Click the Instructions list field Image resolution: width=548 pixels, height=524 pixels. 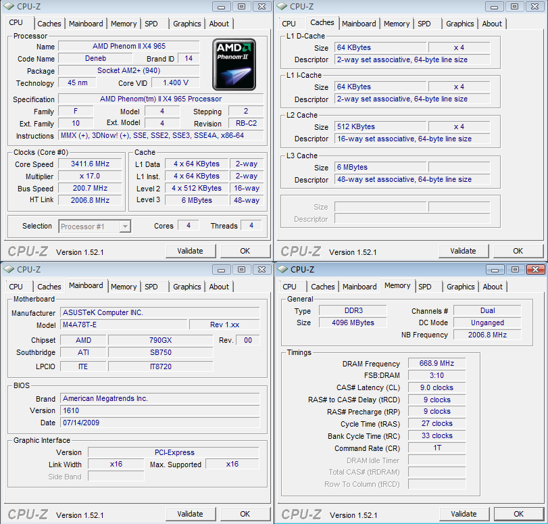click(161, 136)
